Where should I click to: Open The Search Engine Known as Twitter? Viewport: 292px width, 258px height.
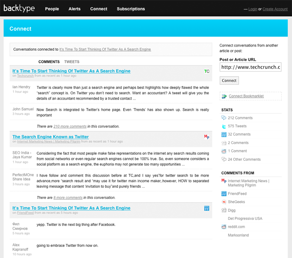pyautogui.click(x=51, y=137)
